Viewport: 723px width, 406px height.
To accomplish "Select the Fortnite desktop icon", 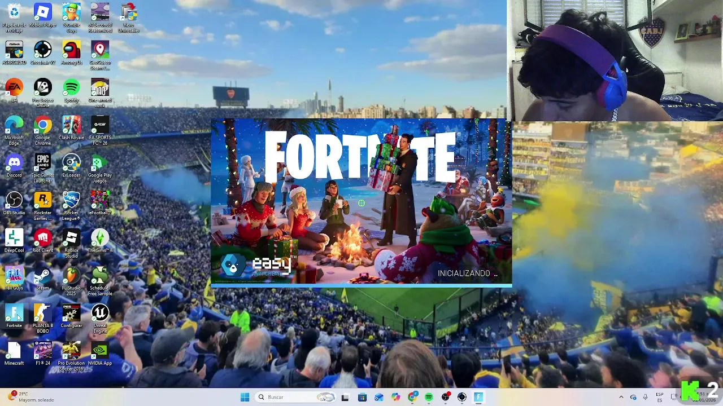I will coord(14,316).
